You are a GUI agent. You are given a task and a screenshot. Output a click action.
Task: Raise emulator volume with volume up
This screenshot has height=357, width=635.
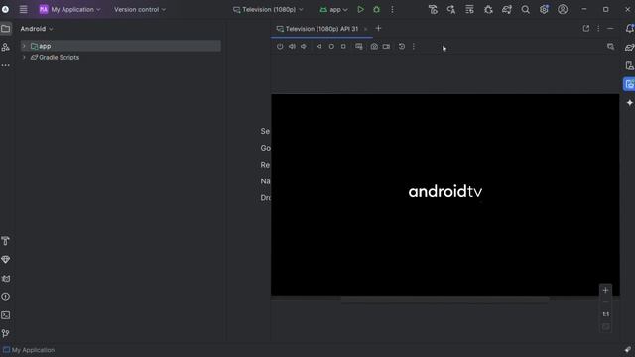point(292,47)
